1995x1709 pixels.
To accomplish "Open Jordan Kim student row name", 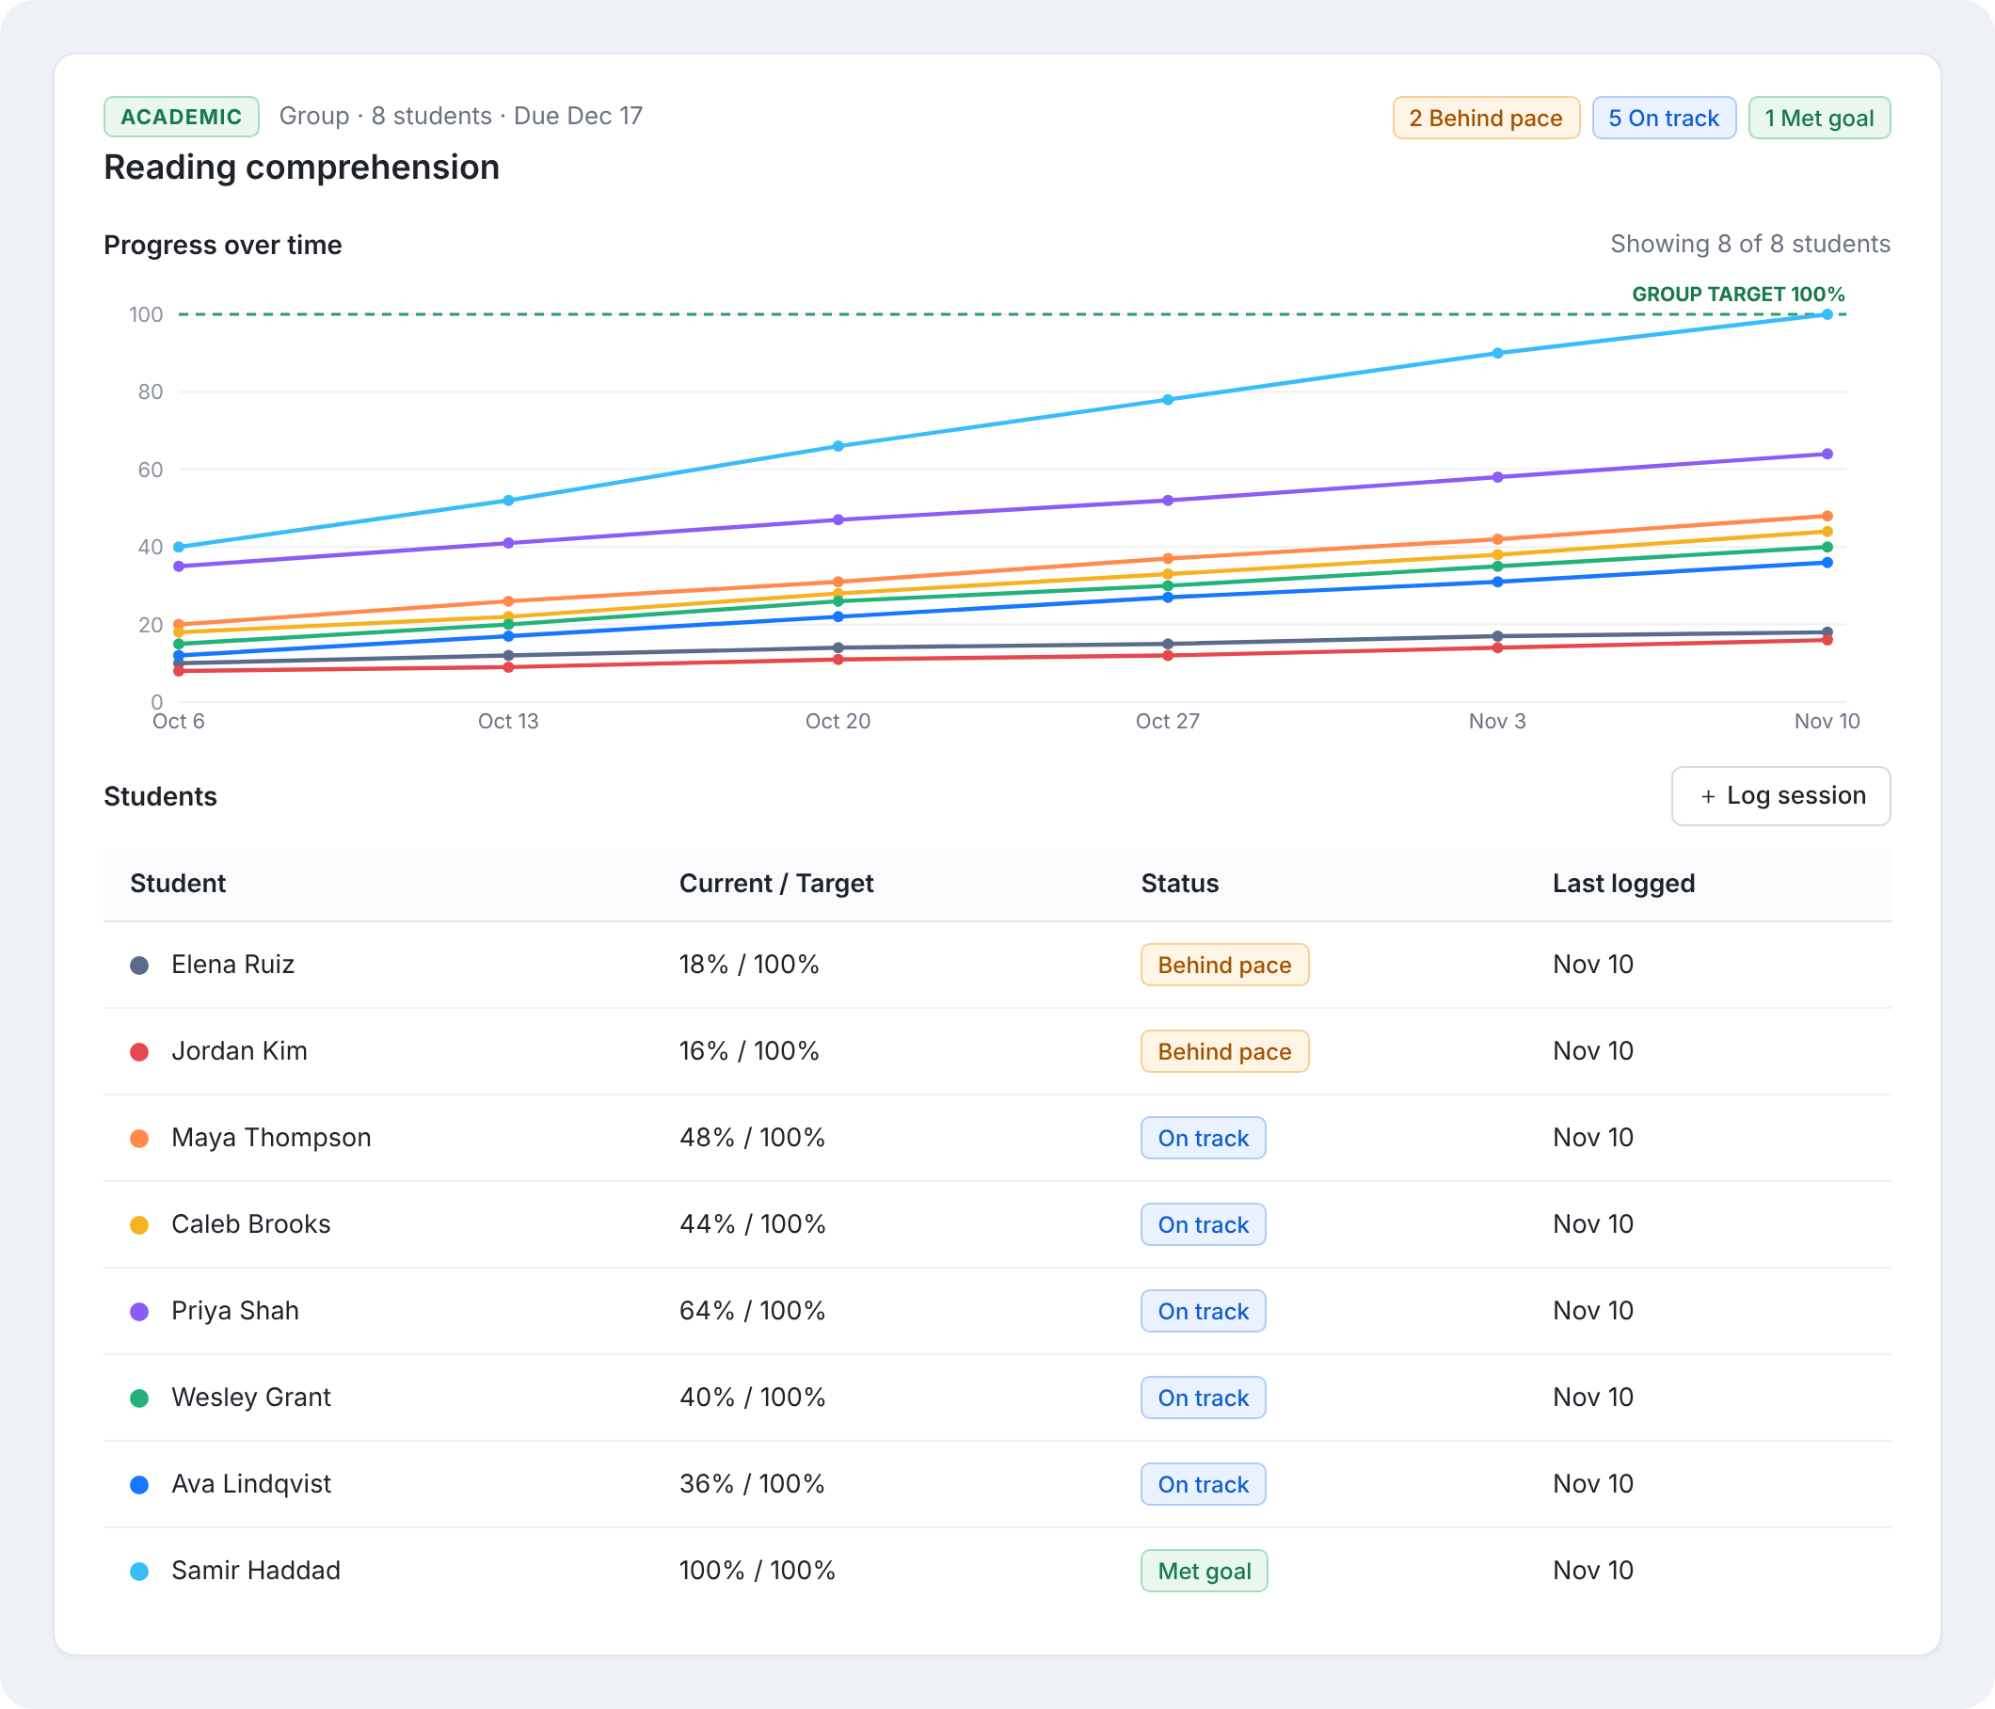I will tap(240, 1051).
